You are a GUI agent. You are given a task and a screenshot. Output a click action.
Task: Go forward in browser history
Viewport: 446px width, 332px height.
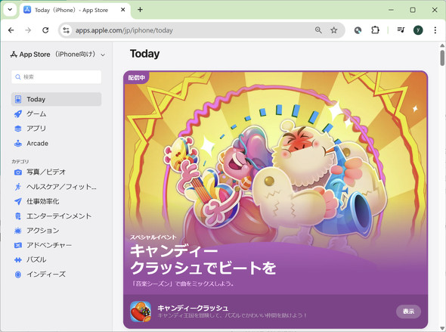(x=28, y=30)
